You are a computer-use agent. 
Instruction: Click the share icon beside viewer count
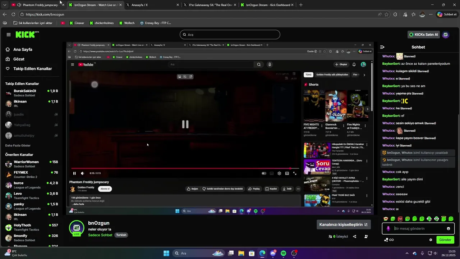coord(355,236)
